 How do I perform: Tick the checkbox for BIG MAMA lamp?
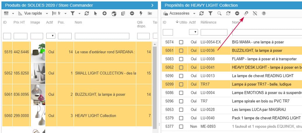181,42
